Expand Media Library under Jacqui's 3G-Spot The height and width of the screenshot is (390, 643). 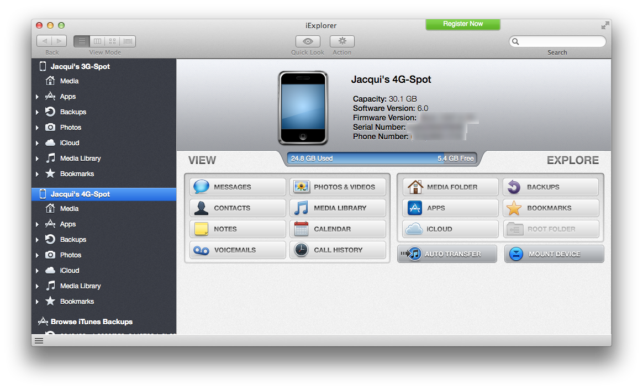point(38,159)
